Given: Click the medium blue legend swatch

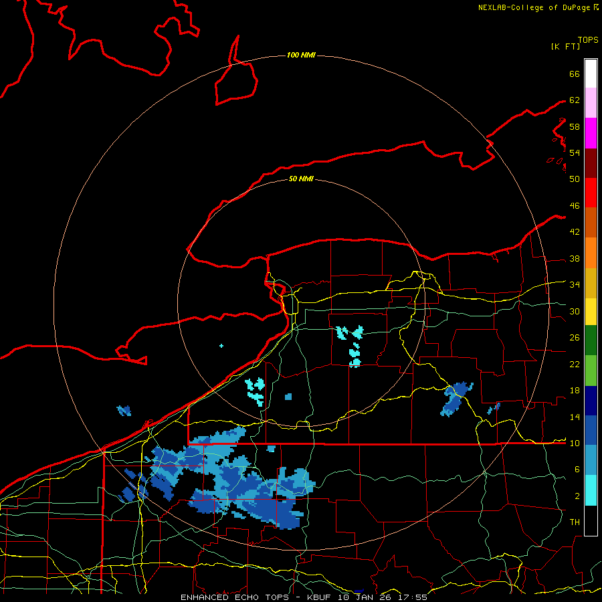Looking at the screenshot, I should (591, 430).
